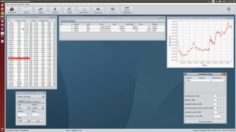Open the Type dropdown showing LIMIT

coord(24,121)
